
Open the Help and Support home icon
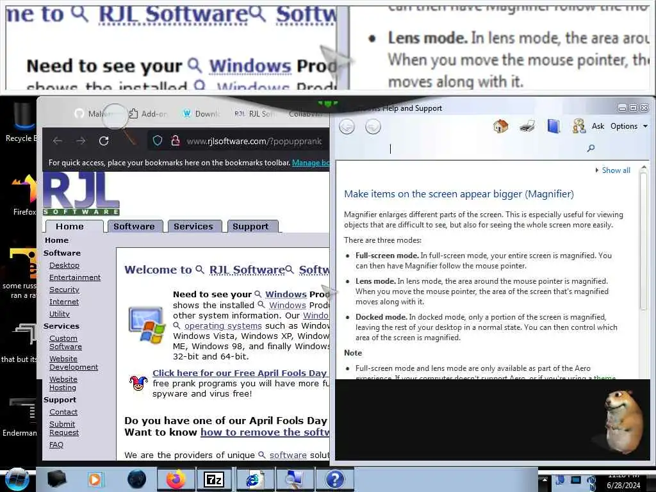pyautogui.click(x=500, y=126)
